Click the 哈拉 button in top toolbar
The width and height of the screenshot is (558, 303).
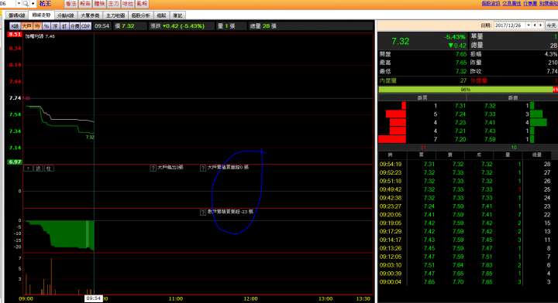point(128,4)
